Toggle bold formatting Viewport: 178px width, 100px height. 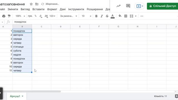click(96, 16)
